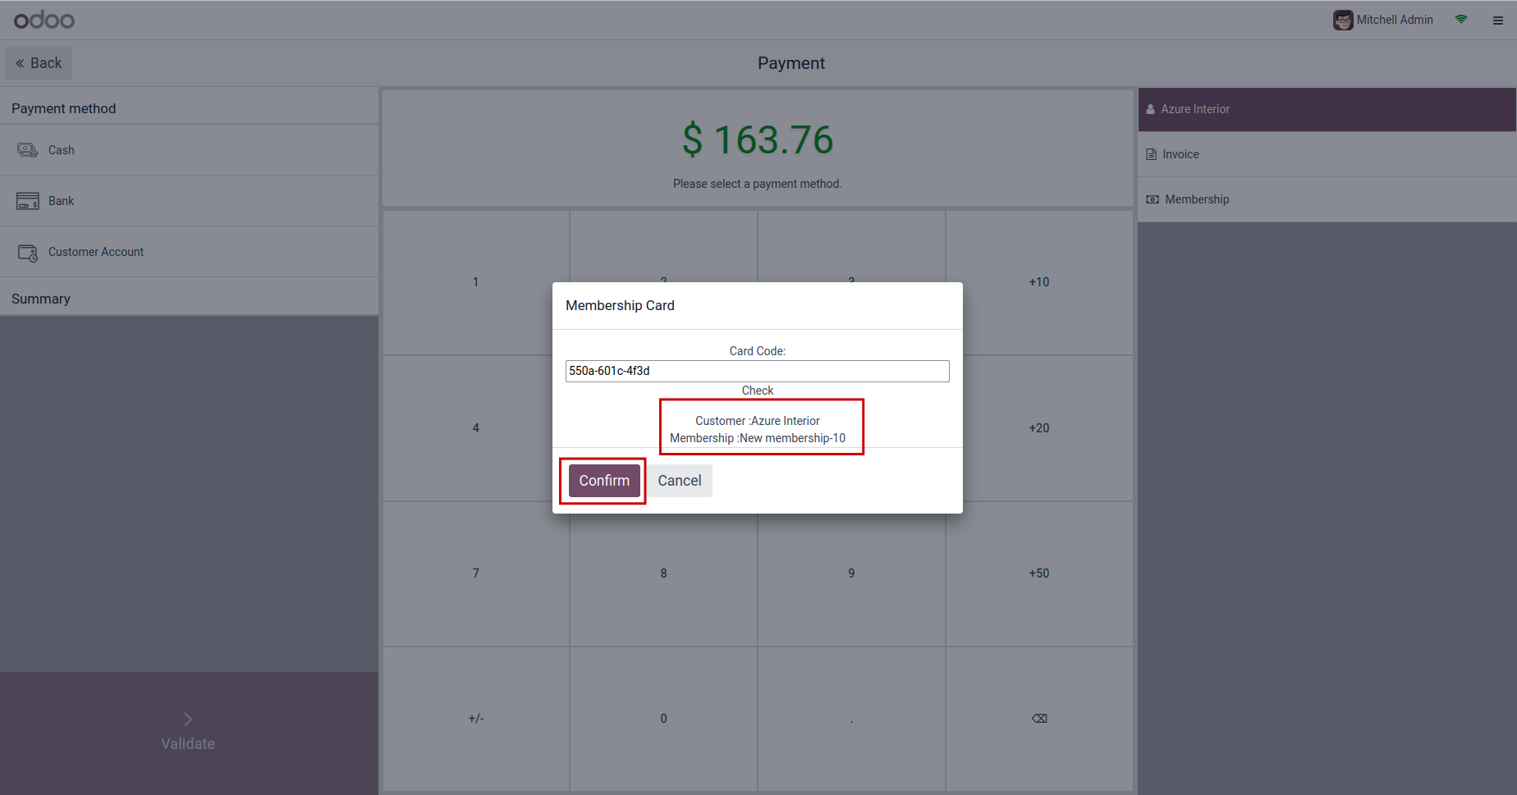Viewport: 1517px width, 795px height.
Task: Cancel the Membership Card dialog
Action: (x=679, y=481)
